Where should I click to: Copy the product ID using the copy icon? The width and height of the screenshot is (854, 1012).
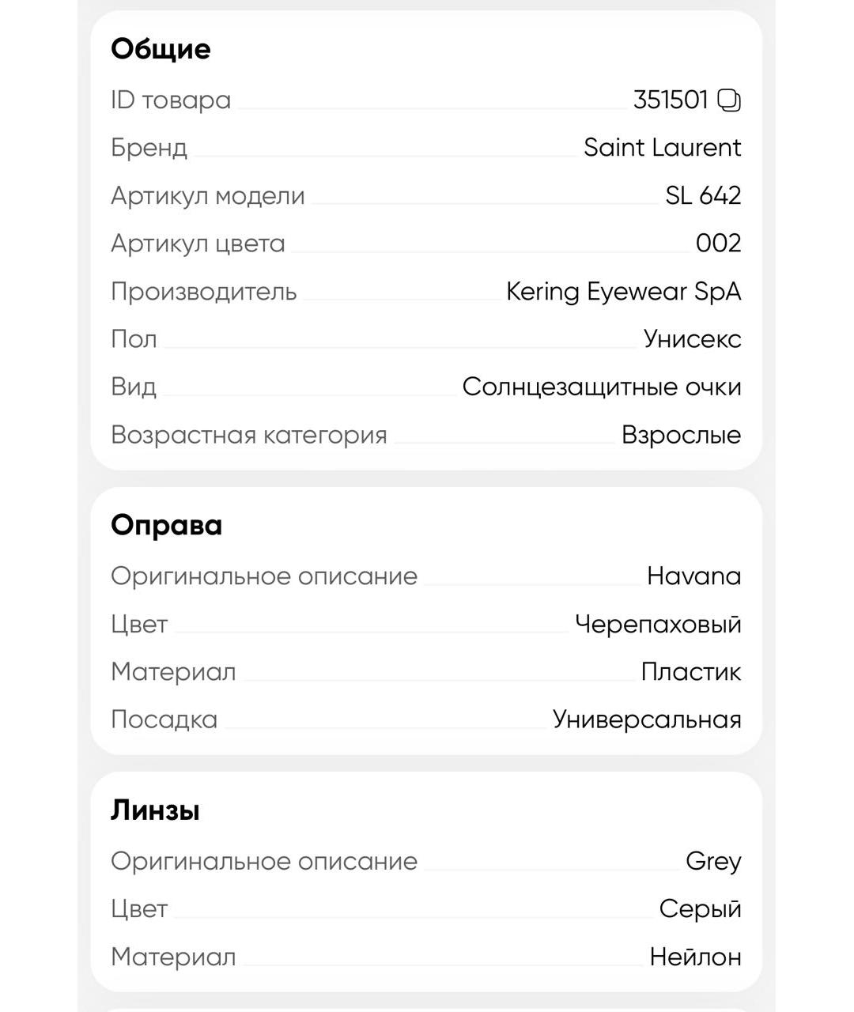729,100
